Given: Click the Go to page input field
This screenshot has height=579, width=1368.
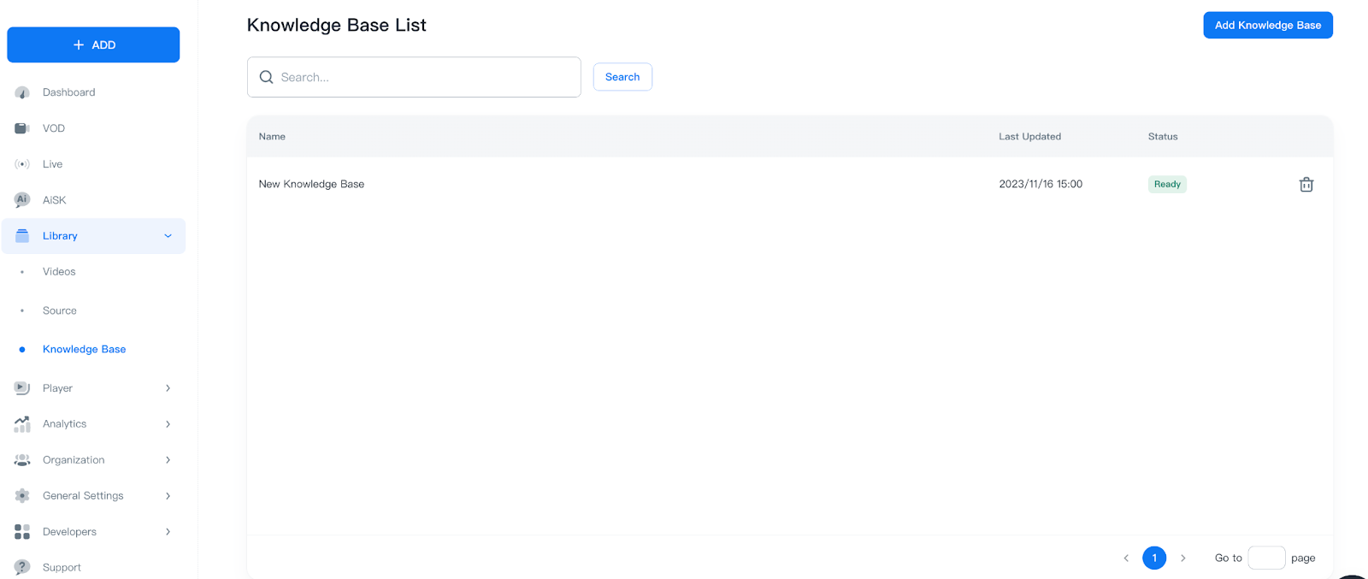Looking at the screenshot, I should coord(1266,557).
